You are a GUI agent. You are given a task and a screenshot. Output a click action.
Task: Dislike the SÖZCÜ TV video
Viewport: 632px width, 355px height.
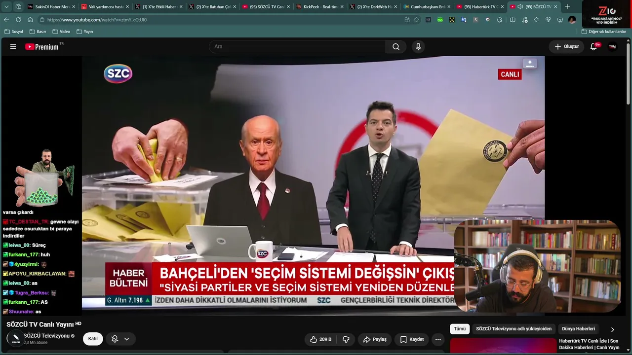[346, 339]
